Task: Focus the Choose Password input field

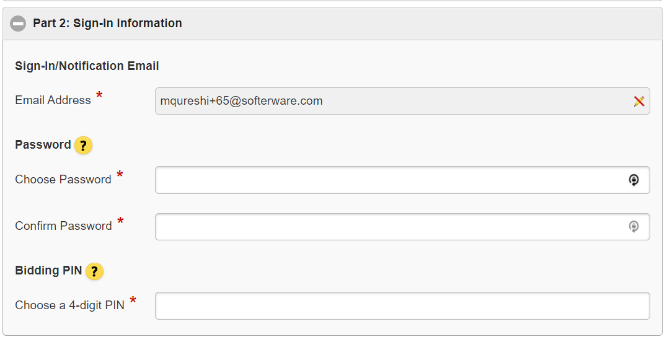Action: click(402, 180)
